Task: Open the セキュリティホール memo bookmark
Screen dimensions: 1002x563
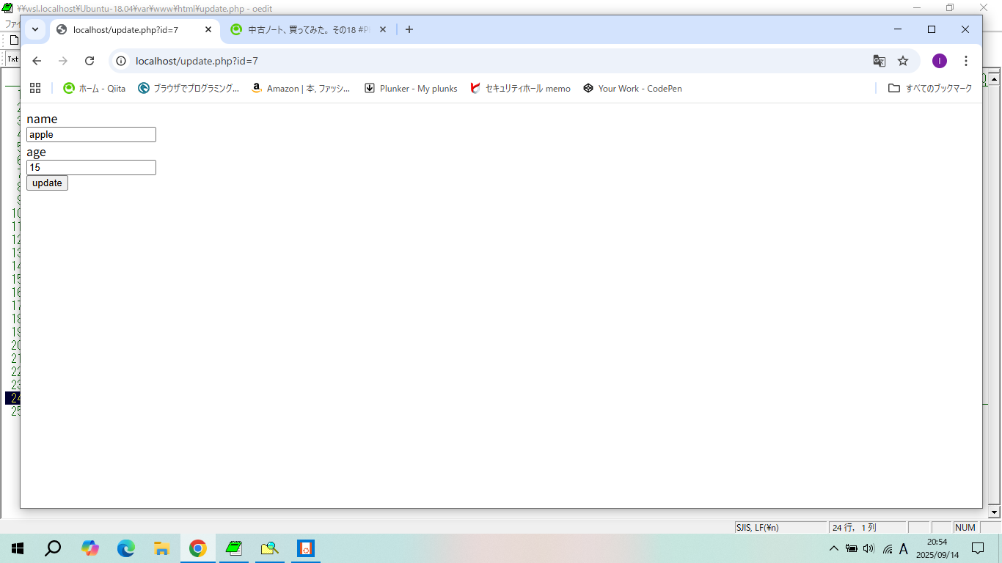Action: 520,88
